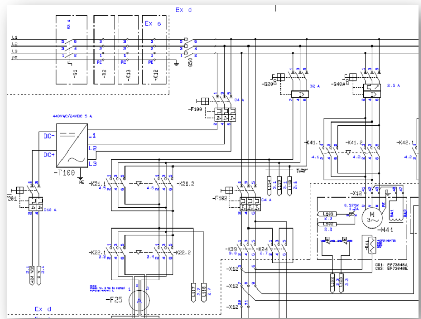Click the DC+ output terminal of T100
This screenshot has width=421, height=319.
(50, 155)
